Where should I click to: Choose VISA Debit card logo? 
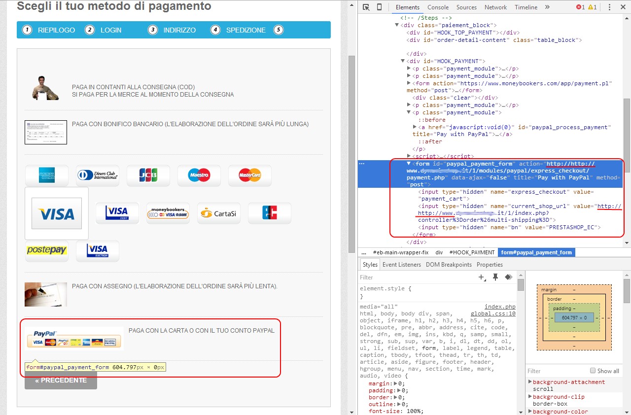coord(117,213)
